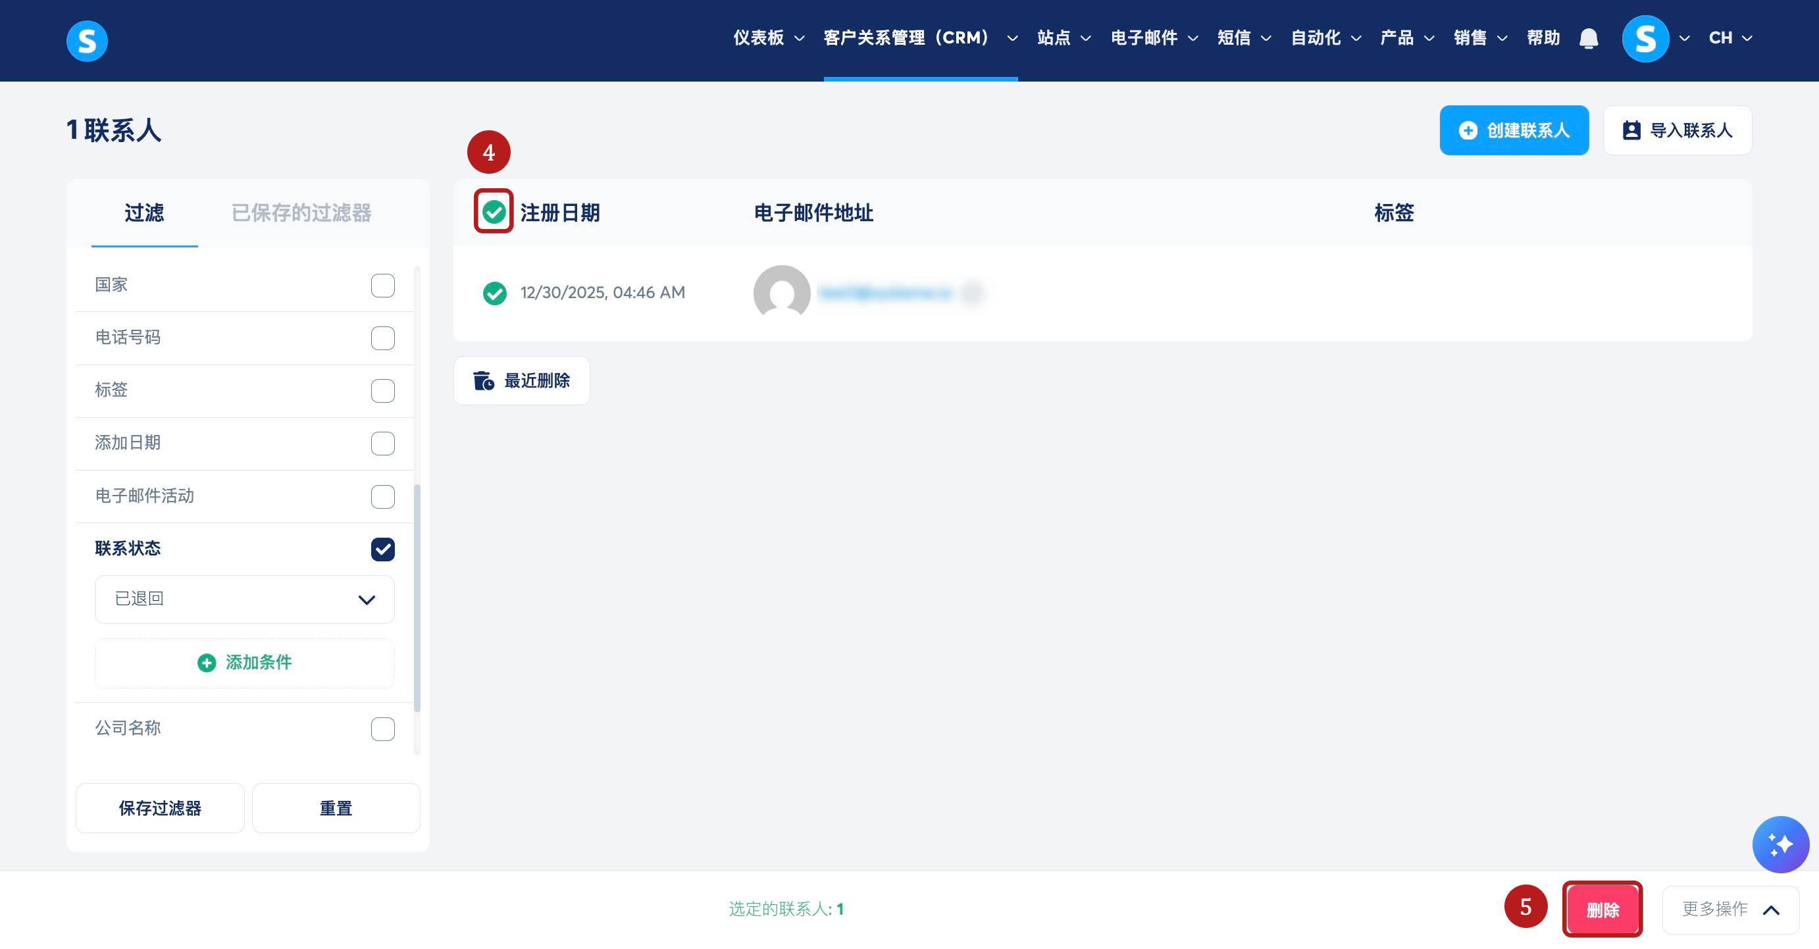Click the trash icon in 最近删除
This screenshot has height=949, width=1819.
[x=483, y=380]
